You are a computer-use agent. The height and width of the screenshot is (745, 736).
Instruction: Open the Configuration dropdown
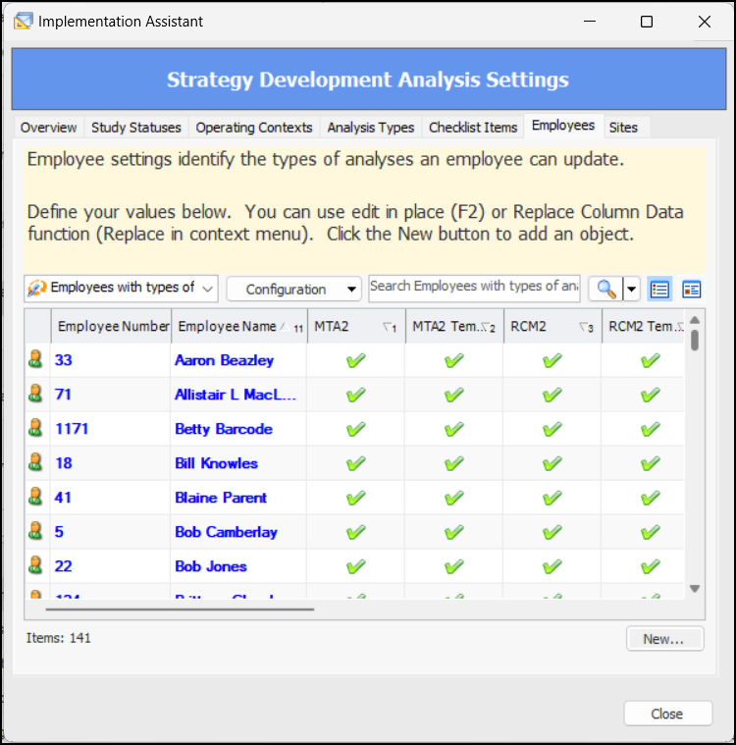tap(294, 289)
